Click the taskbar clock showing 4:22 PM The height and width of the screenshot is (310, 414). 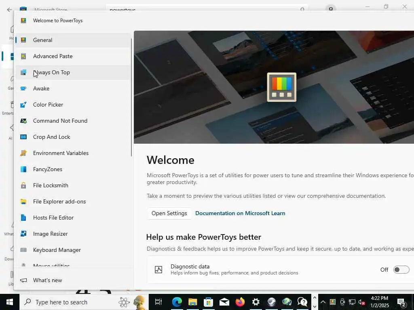(x=379, y=302)
